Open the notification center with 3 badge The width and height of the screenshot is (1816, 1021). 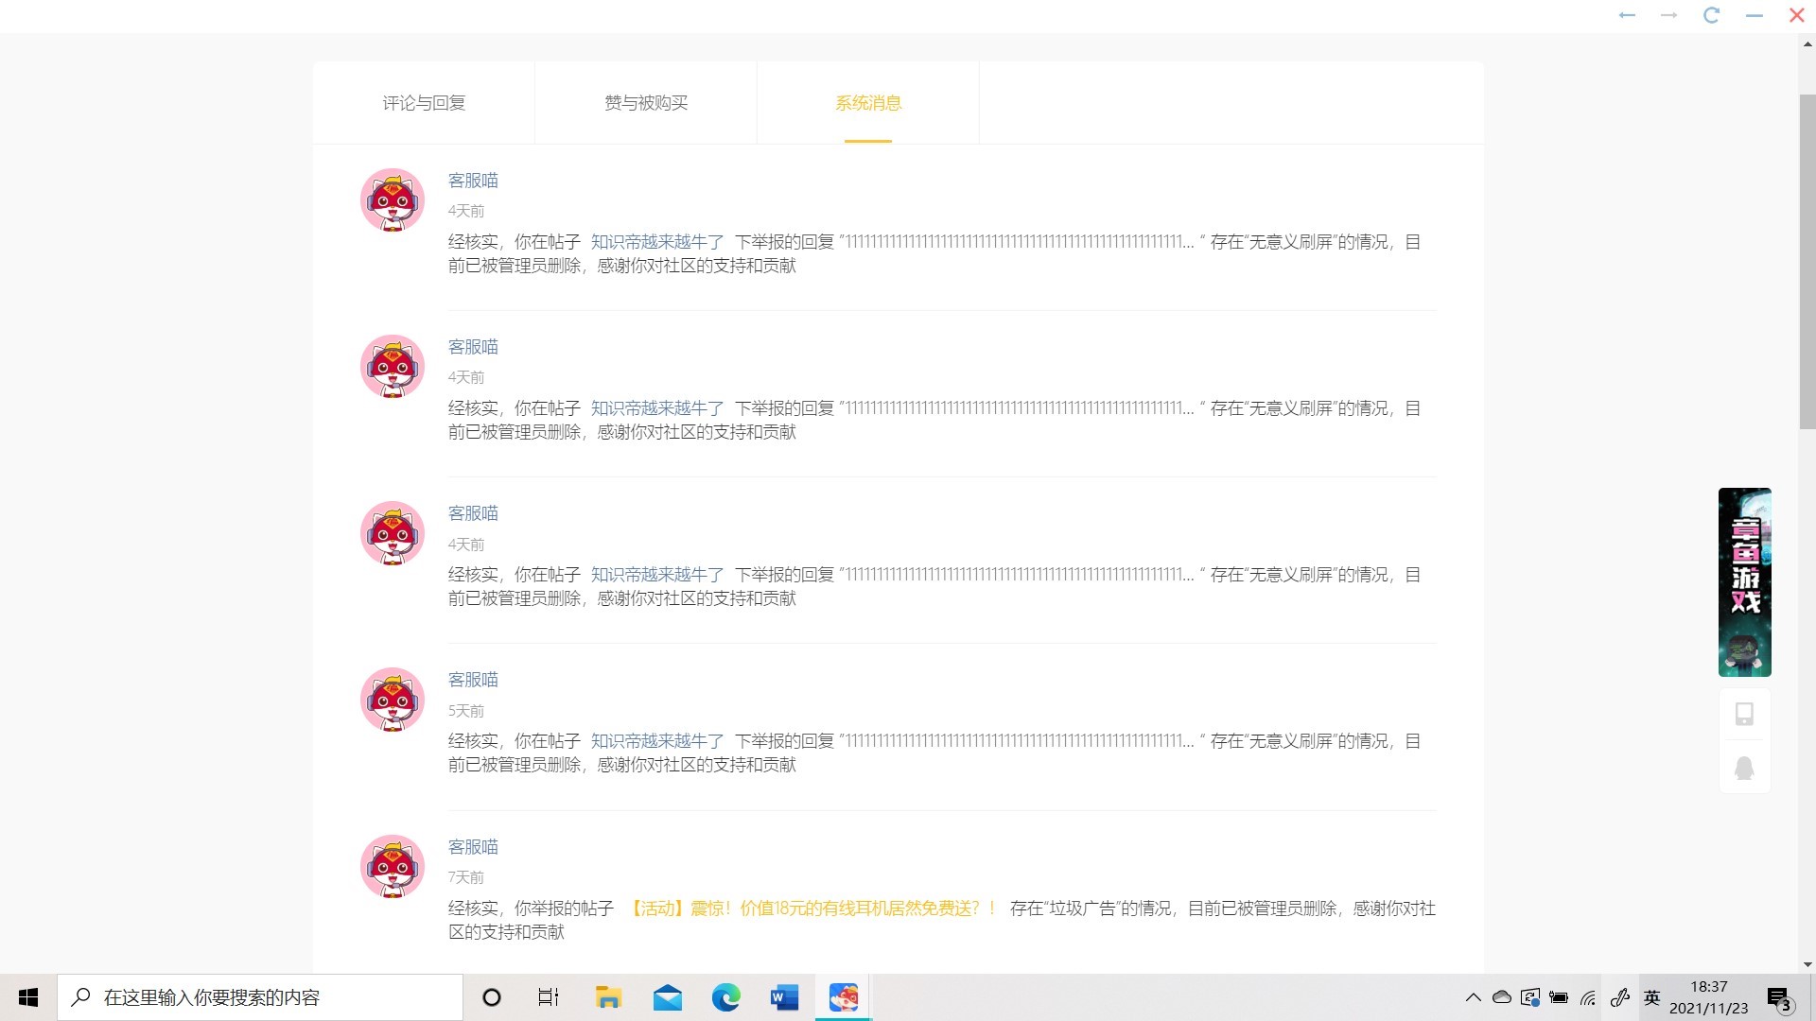click(x=1779, y=998)
